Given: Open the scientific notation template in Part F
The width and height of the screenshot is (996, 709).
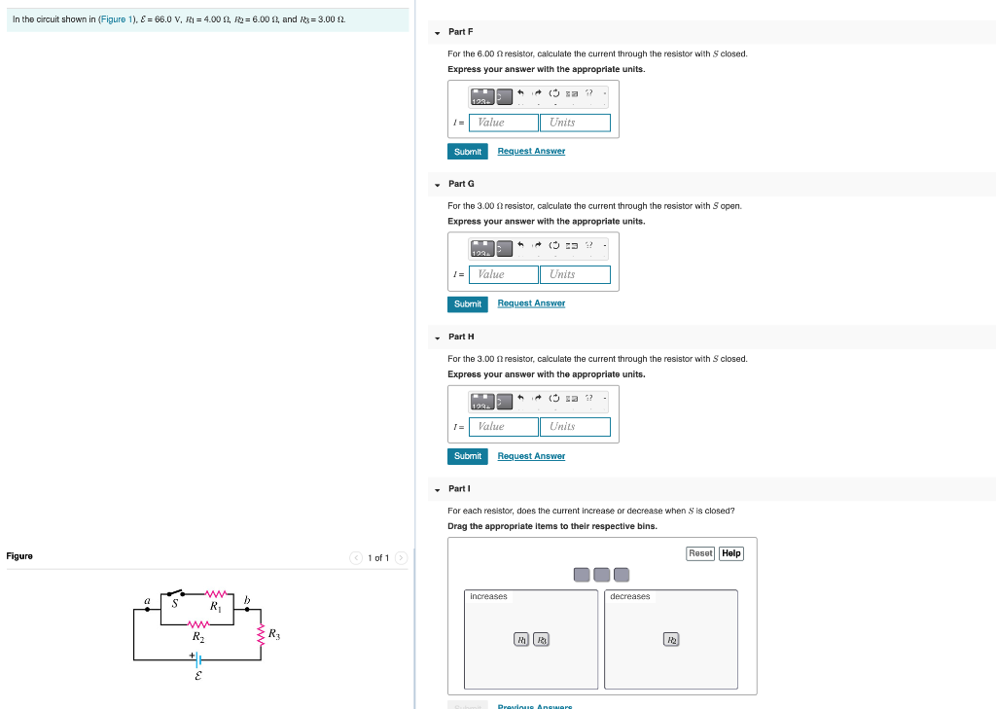Looking at the screenshot, I should 481,95.
